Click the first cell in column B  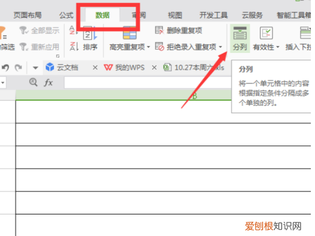(163, 112)
